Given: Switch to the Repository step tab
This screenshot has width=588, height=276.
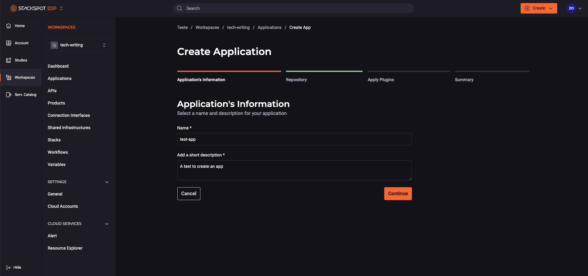Looking at the screenshot, I should pyautogui.click(x=296, y=80).
